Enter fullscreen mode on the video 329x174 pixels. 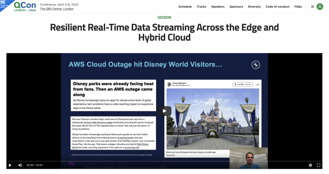click(318, 165)
